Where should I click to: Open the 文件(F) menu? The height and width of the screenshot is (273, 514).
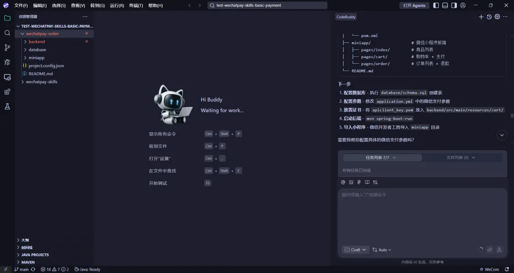(x=21, y=5)
